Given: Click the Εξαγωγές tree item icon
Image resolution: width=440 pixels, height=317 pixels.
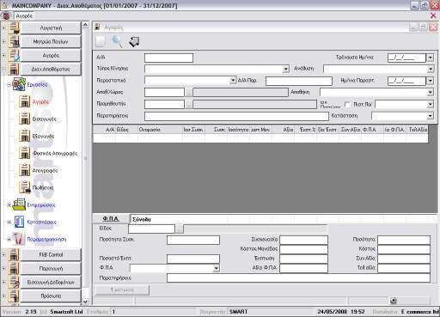Looking at the screenshot, I should (x=25, y=136).
